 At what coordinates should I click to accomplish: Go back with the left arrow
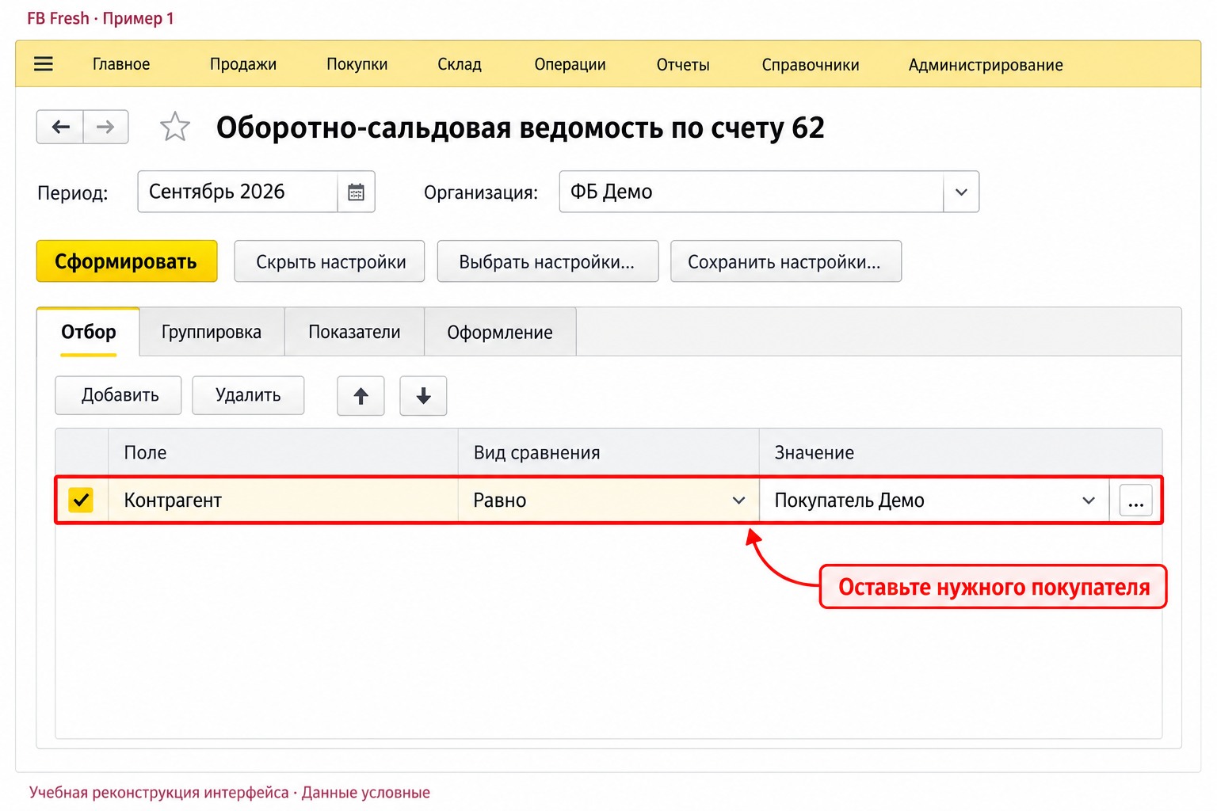(x=60, y=127)
